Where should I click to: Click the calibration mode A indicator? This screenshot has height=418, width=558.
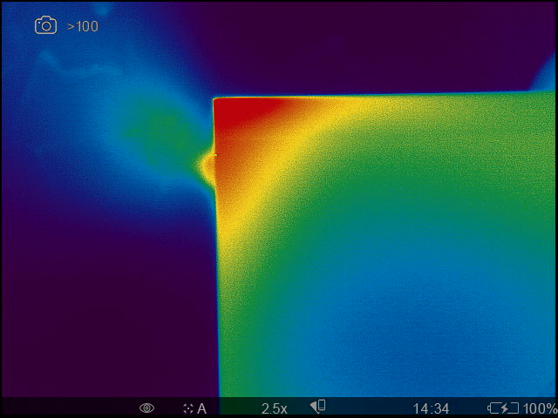coord(194,408)
